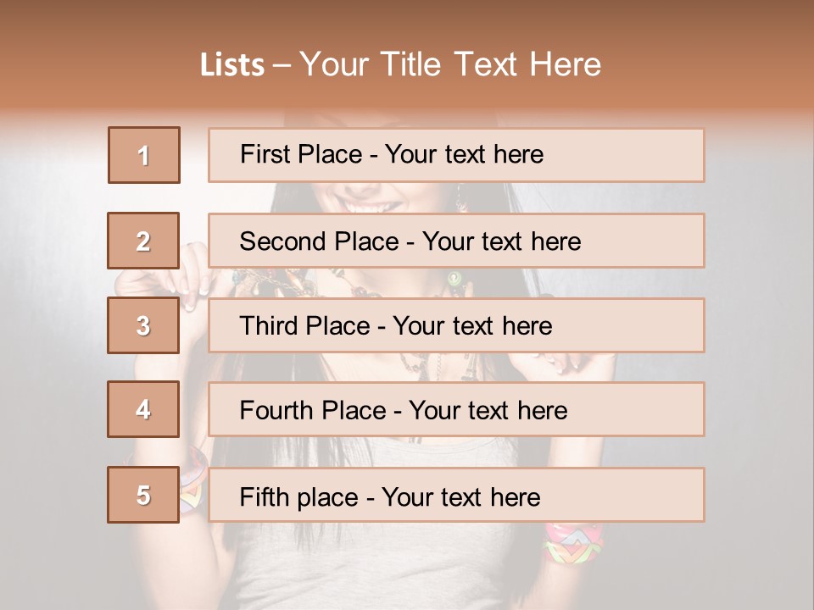Click the "Second Place" text box
This screenshot has width=814, height=610.
coord(456,241)
